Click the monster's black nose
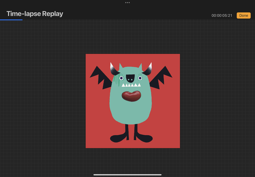Image resolution: width=255 pixels, height=177 pixels. (130, 77)
